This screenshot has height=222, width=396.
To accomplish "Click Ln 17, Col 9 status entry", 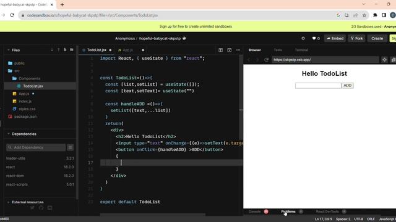I will click(323, 219).
